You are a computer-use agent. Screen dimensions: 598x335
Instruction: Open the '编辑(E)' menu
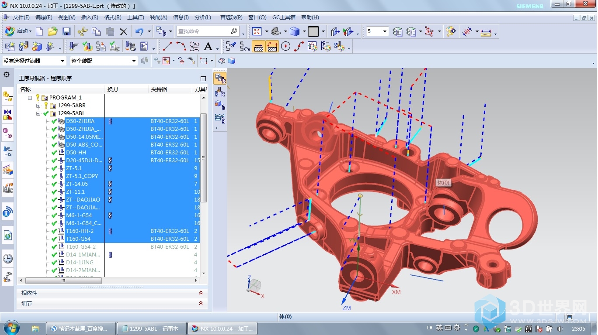pyautogui.click(x=44, y=17)
